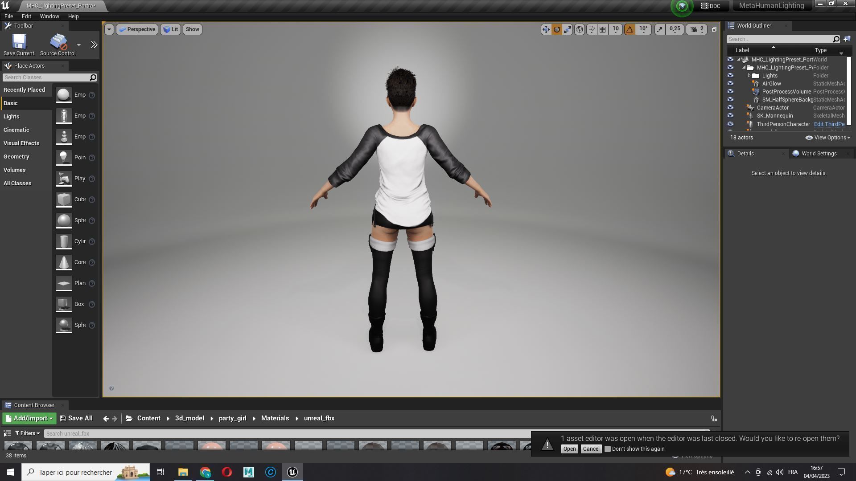Image resolution: width=856 pixels, height=481 pixels.
Task: Click the Save Current toolbar icon
Action: point(19,42)
